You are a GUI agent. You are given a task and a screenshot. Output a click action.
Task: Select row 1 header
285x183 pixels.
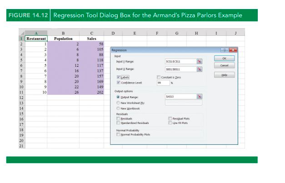[22, 39]
